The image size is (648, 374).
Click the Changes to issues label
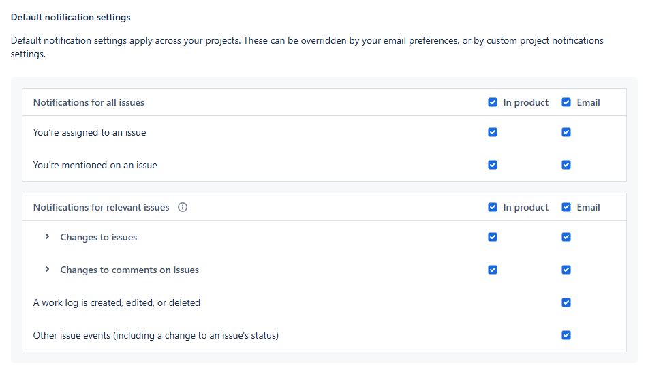pyautogui.click(x=99, y=238)
